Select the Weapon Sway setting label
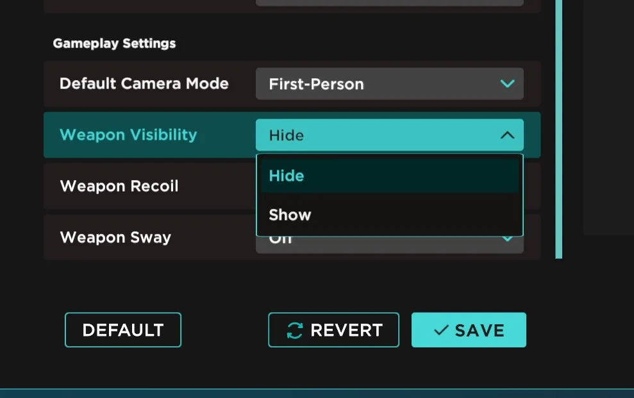Viewport: 634px width, 398px height. (x=115, y=238)
